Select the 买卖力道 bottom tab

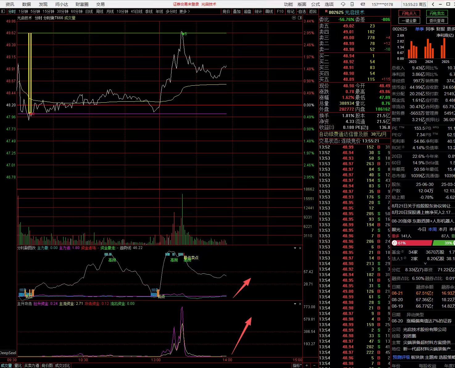(32, 366)
